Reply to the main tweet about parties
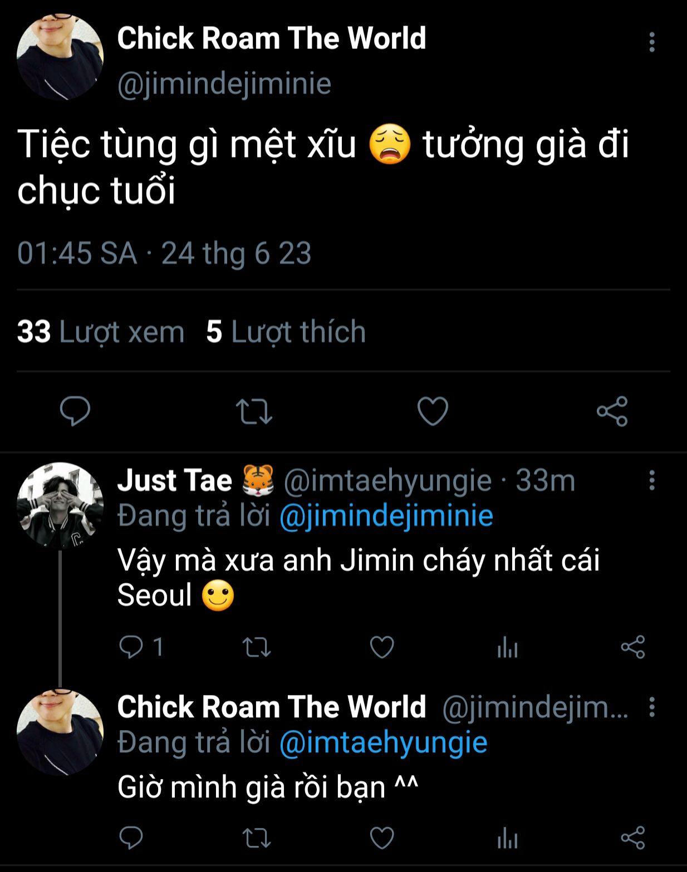 [75, 411]
